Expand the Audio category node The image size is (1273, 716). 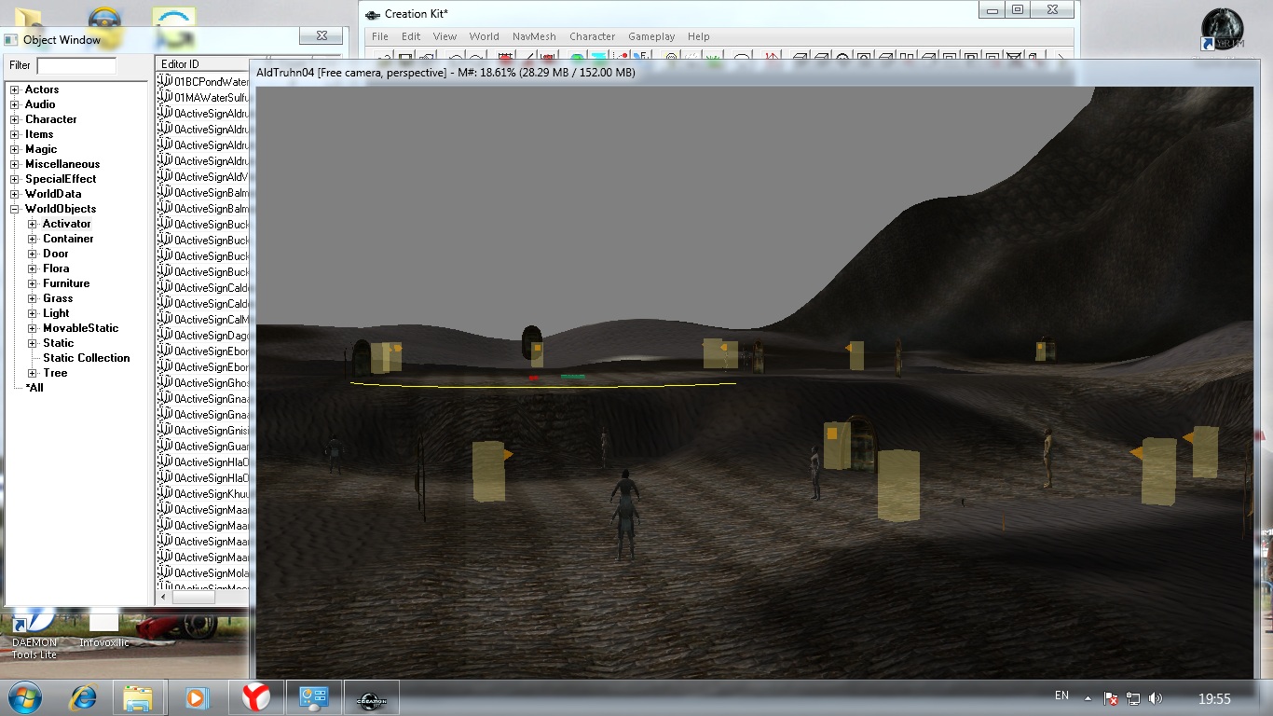point(15,104)
